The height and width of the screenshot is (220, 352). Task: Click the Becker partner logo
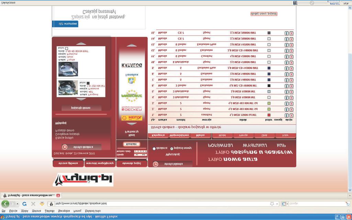pos(132,109)
